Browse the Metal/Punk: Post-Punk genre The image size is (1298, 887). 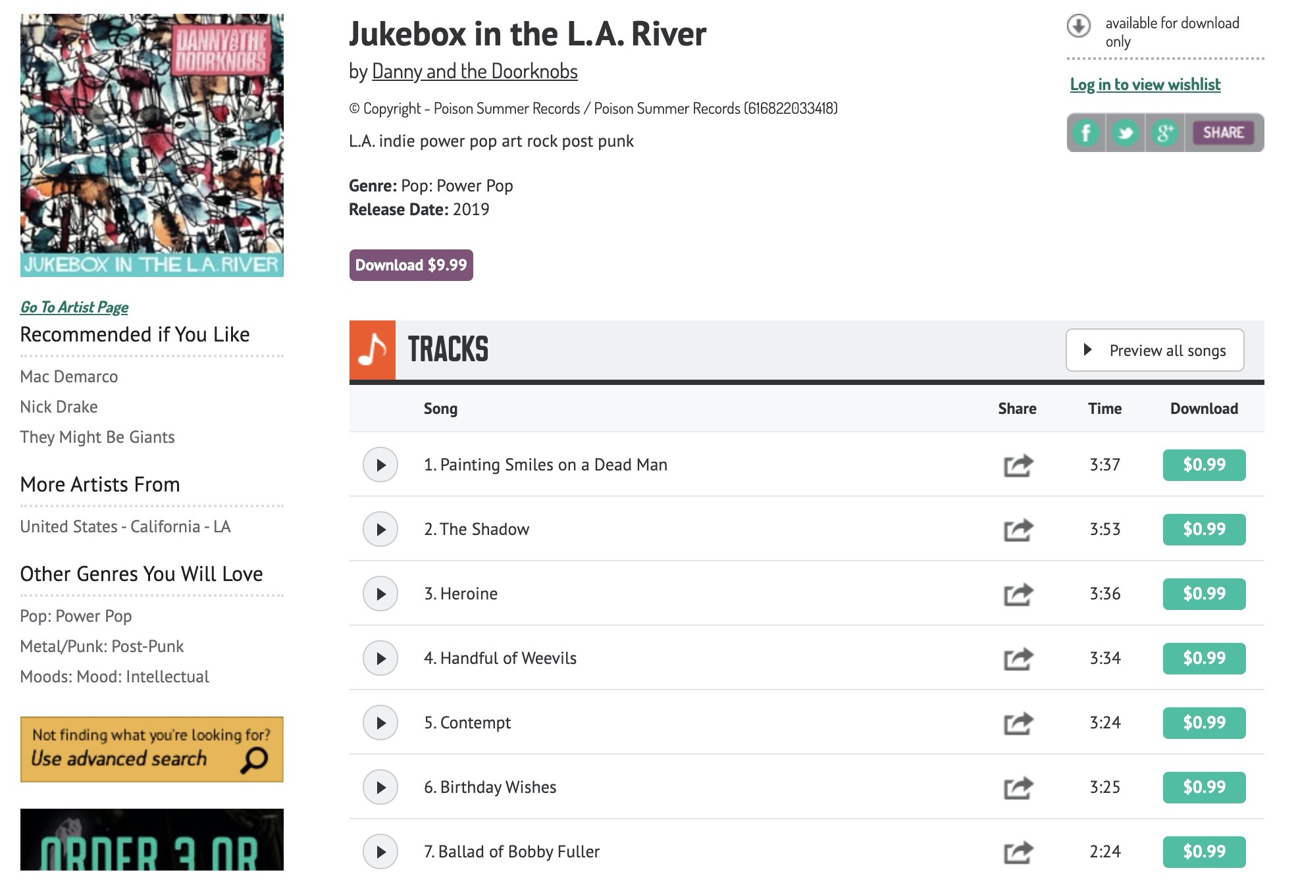[x=102, y=646]
